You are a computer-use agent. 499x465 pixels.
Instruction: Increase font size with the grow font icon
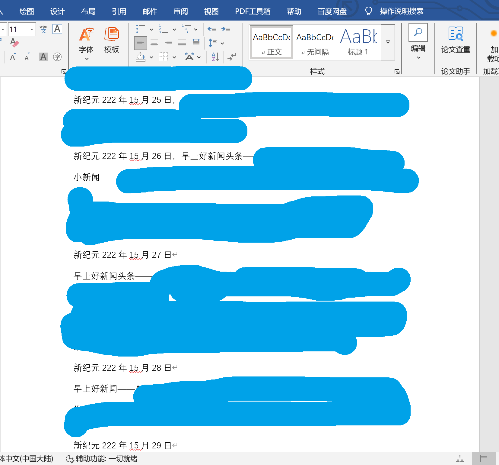click(x=12, y=57)
